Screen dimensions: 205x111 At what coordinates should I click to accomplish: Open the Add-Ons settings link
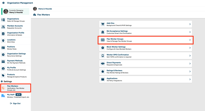[x=146, y=24]
